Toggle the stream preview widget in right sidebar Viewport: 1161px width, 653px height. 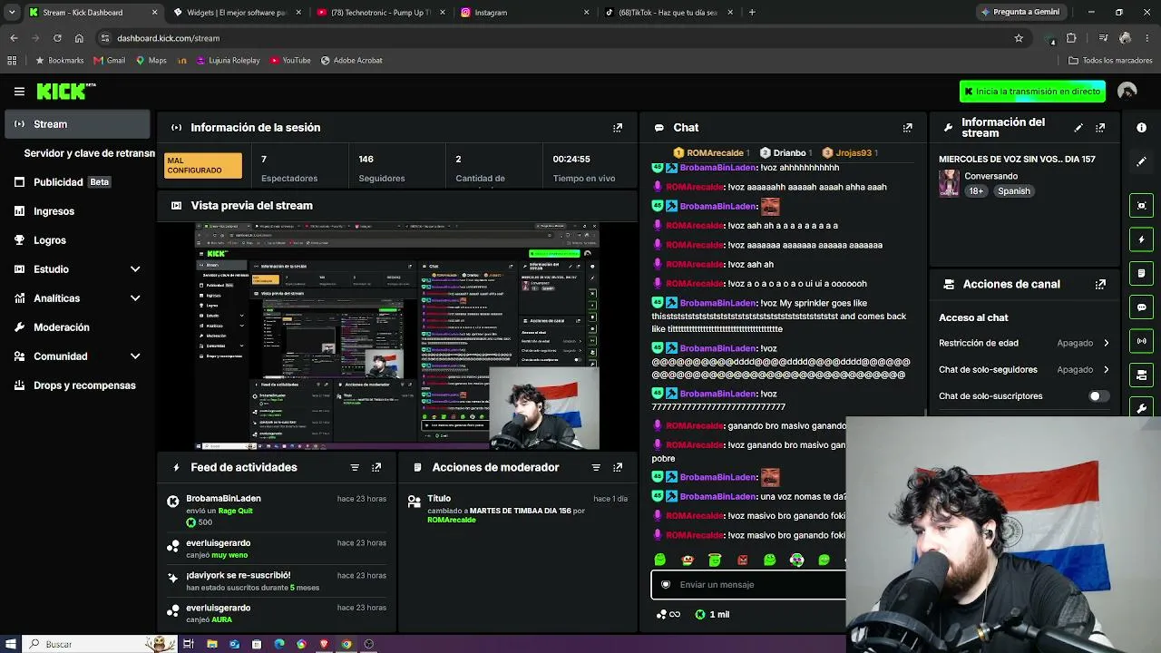point(1142,206)
